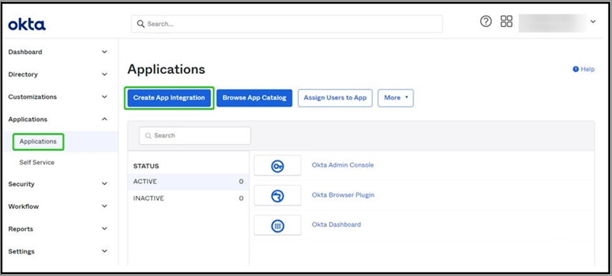
Task: Click the Okta Admin Console key icon
Action: pos(277,166)
